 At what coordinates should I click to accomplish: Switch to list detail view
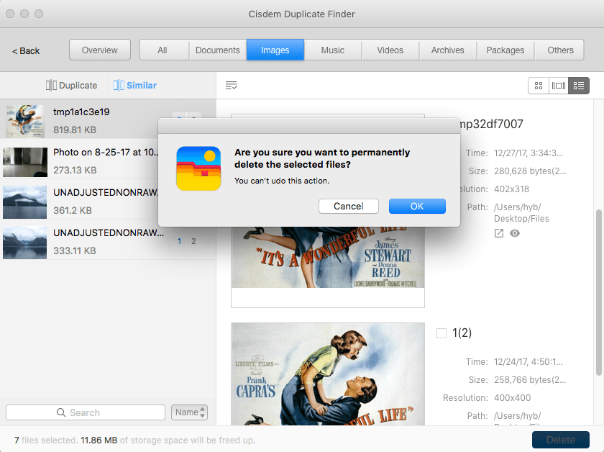coord(579,85)
